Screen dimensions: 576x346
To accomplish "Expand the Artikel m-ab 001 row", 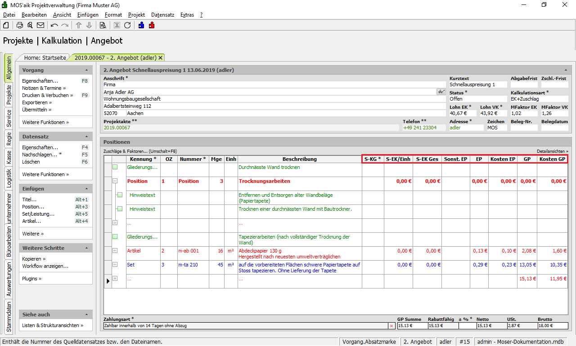I will point(115,251).
